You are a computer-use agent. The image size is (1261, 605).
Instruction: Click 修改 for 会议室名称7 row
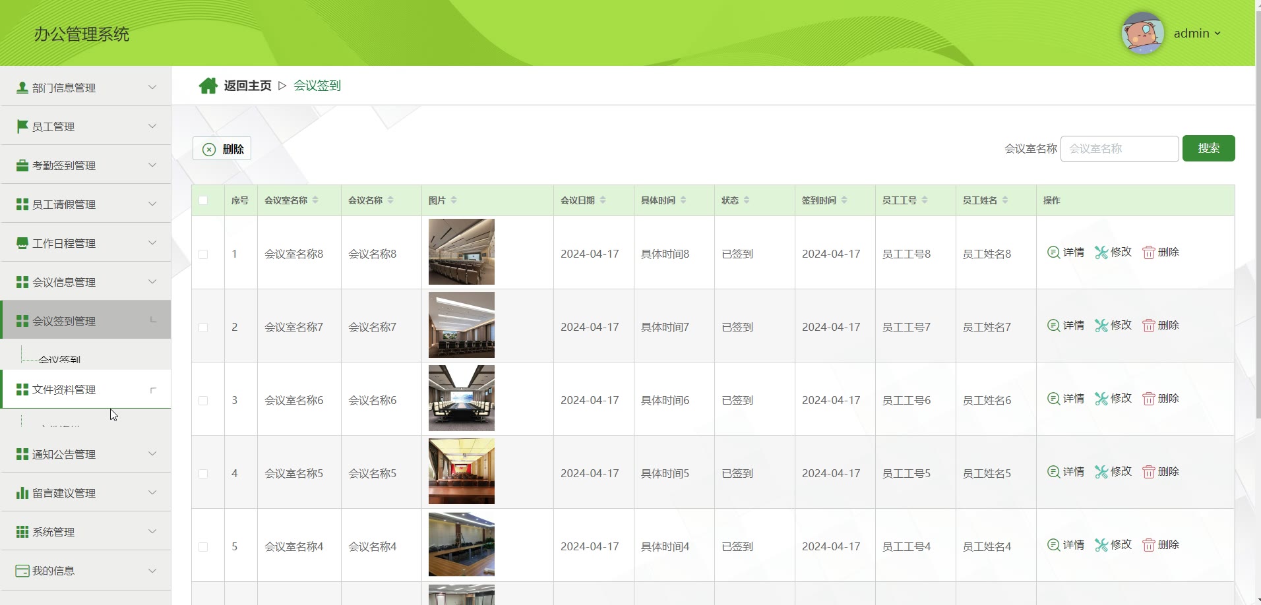tap(1113, 326)
